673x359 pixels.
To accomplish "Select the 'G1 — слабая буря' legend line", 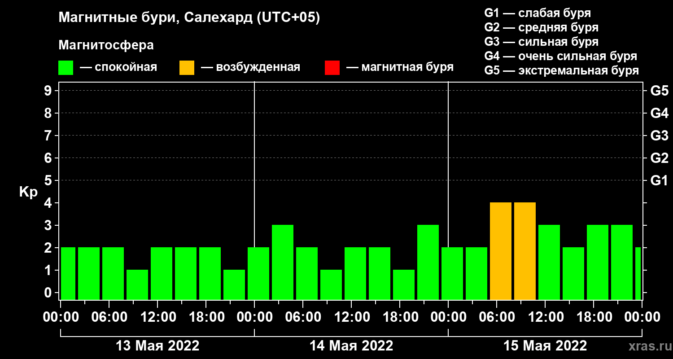I will pos(538,13).
